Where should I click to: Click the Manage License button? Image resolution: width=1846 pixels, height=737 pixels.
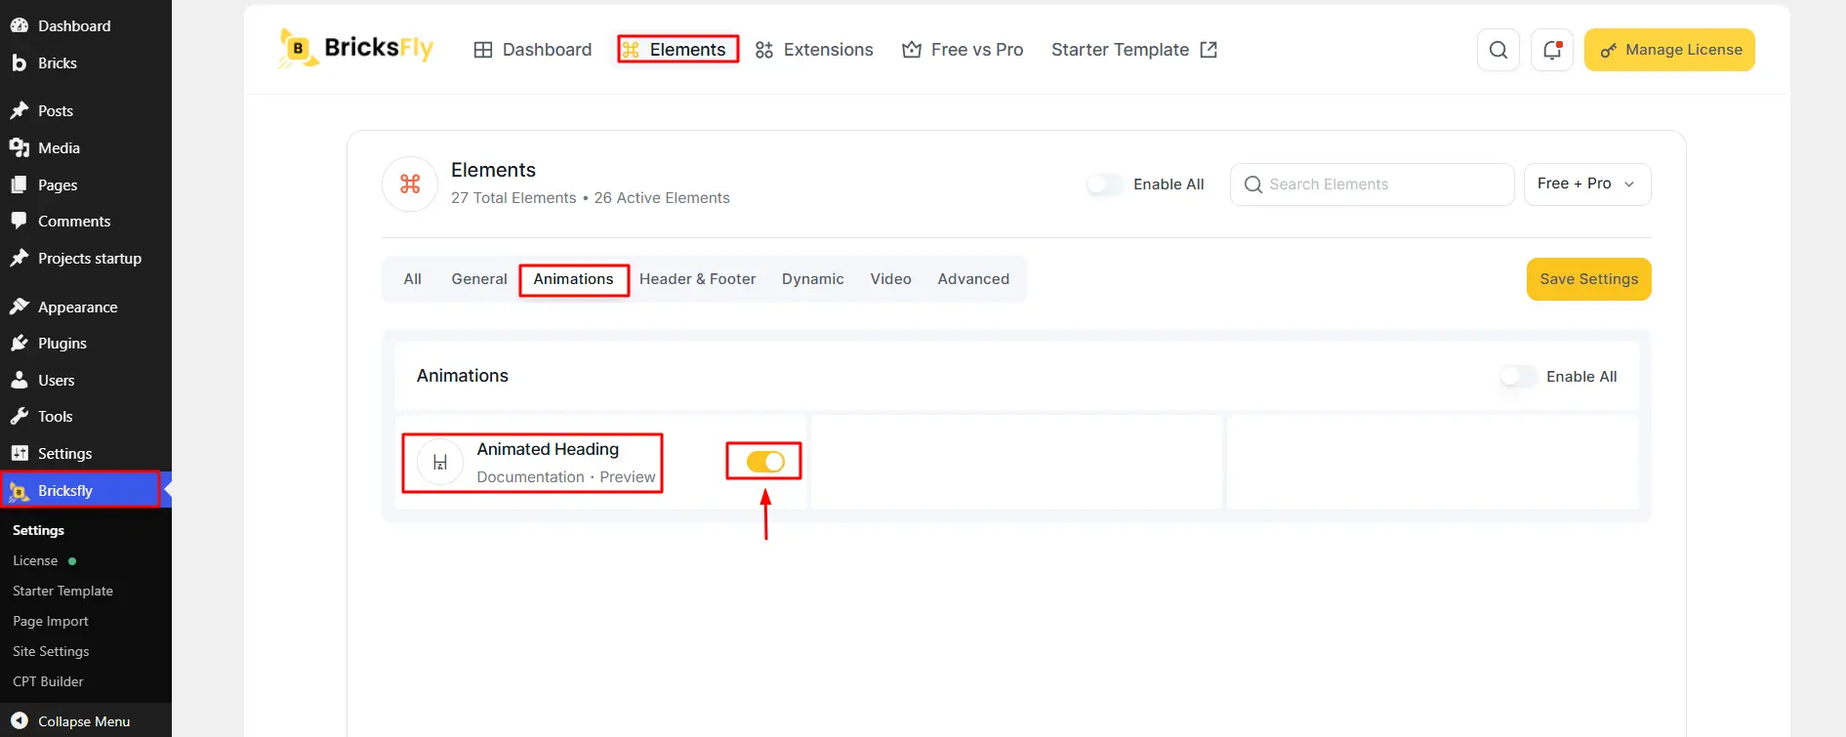1669,50
